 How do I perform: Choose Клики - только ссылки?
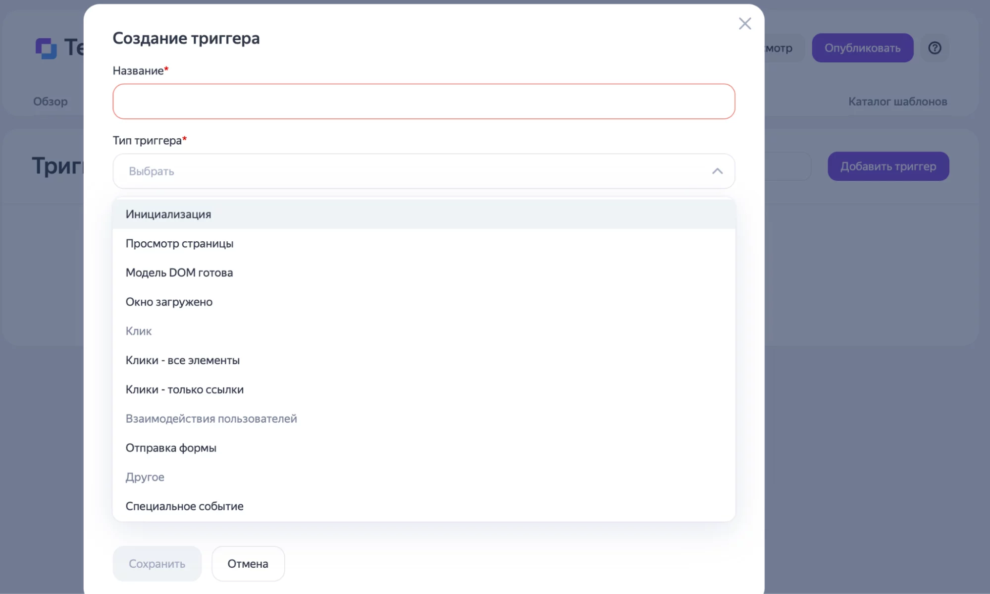pyautogui.click(x=184, y=390)
